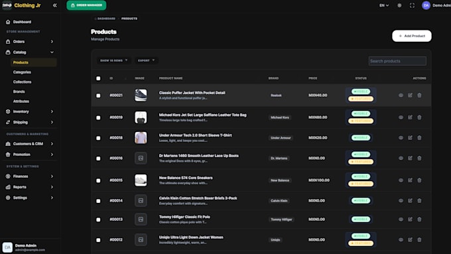Image resolution: width=451 pixels, height=254 pixels.
Task: Enter fullscreen mode icon
Action: point(412,5)
